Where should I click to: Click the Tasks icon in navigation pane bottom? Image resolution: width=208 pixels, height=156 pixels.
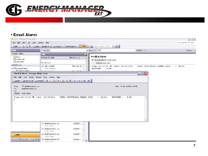[26, 140]
